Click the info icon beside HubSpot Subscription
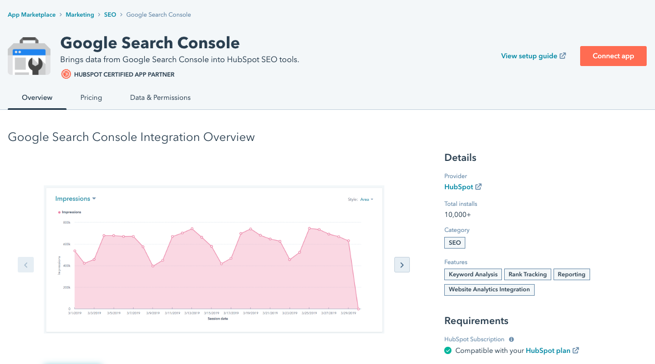This screenshot has height=364, width=655. [511, 340]
